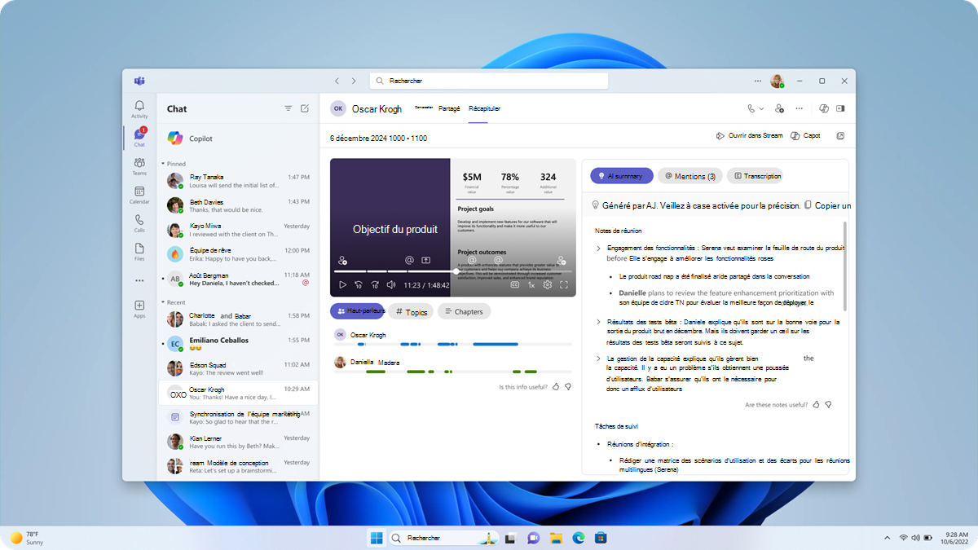Expand La gestion de la capacité note

[599, 359]
